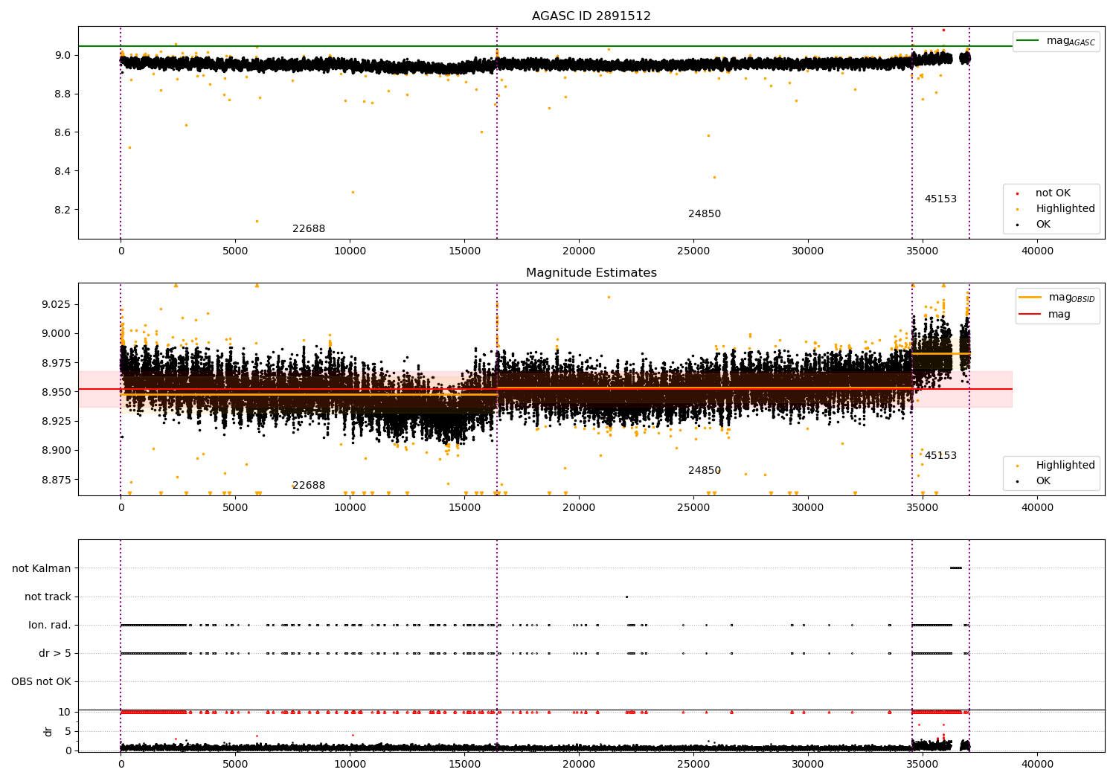Select the 'mag OBSID' orange legend entry
The image size is (1116, 781).
[1057, 298]
